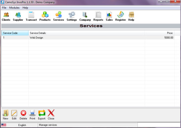Open the Services toolbar icon
181x128 pixels.
[59, 16]
